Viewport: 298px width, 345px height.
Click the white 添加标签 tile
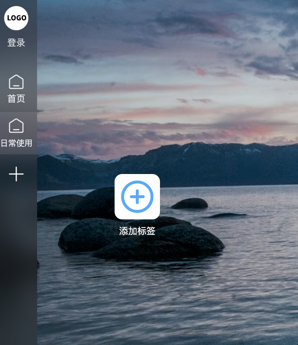coord(137,196)
